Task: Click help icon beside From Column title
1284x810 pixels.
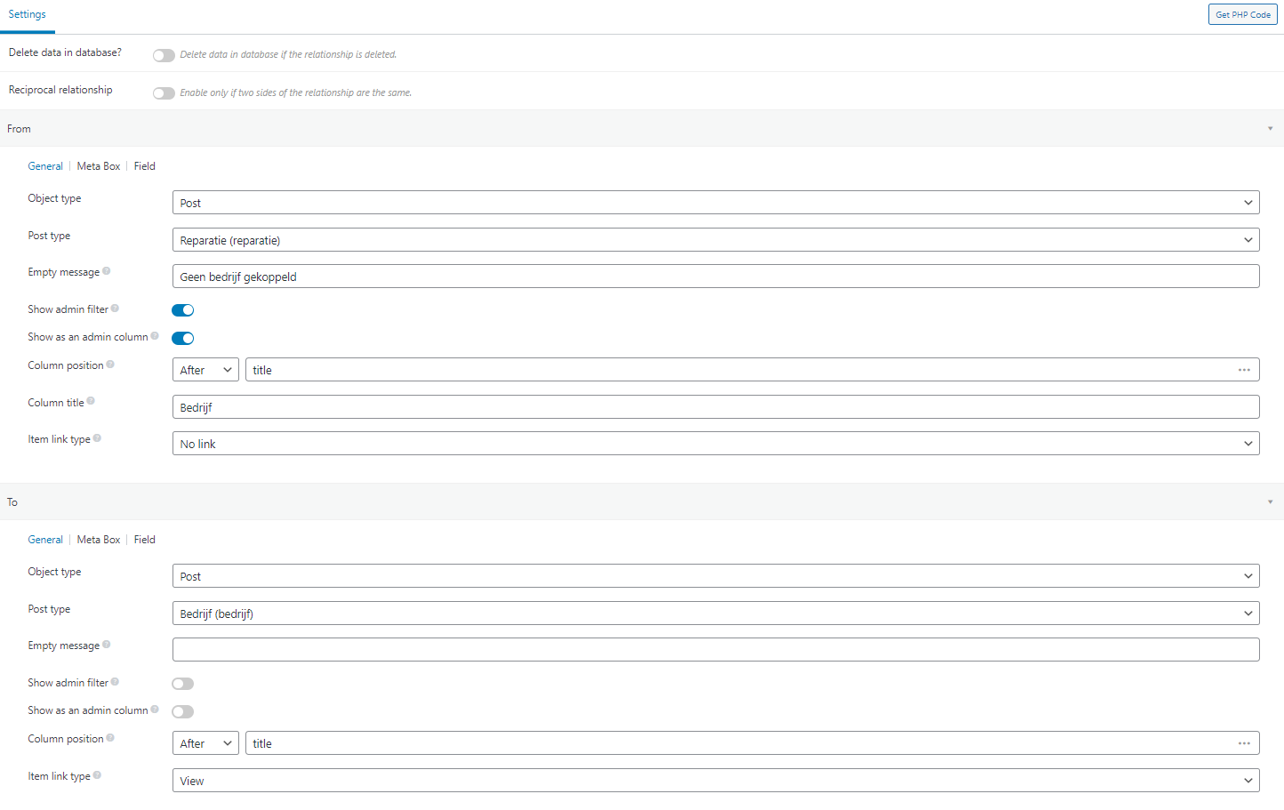Action: (x=91, y=401)
